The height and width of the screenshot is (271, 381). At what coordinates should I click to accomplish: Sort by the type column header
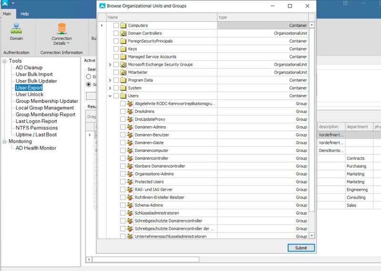point(263,17)
